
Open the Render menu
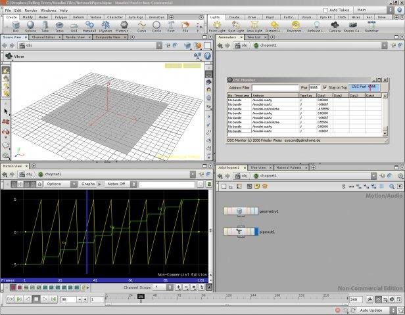tap(31, 10)
